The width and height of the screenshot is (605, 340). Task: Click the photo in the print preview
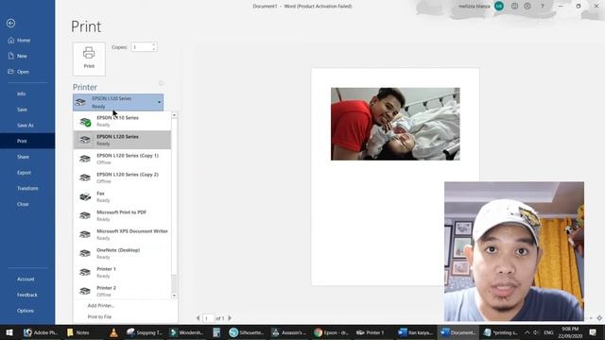395,124
